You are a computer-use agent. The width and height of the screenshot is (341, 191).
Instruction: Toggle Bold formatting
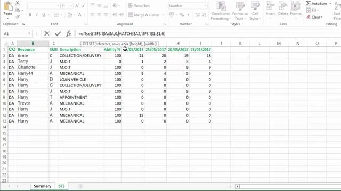pos(30,15)
